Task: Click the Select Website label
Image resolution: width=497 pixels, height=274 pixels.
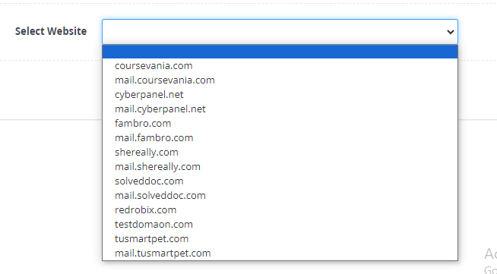Action: coord(51,31)
